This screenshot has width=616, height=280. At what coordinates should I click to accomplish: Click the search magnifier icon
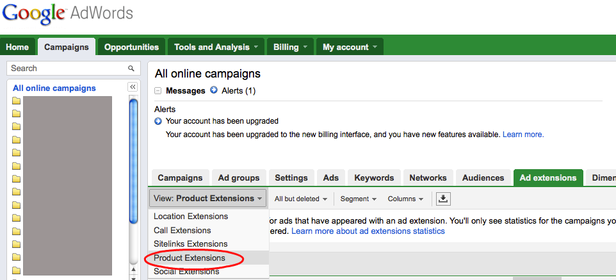[131, 69]
